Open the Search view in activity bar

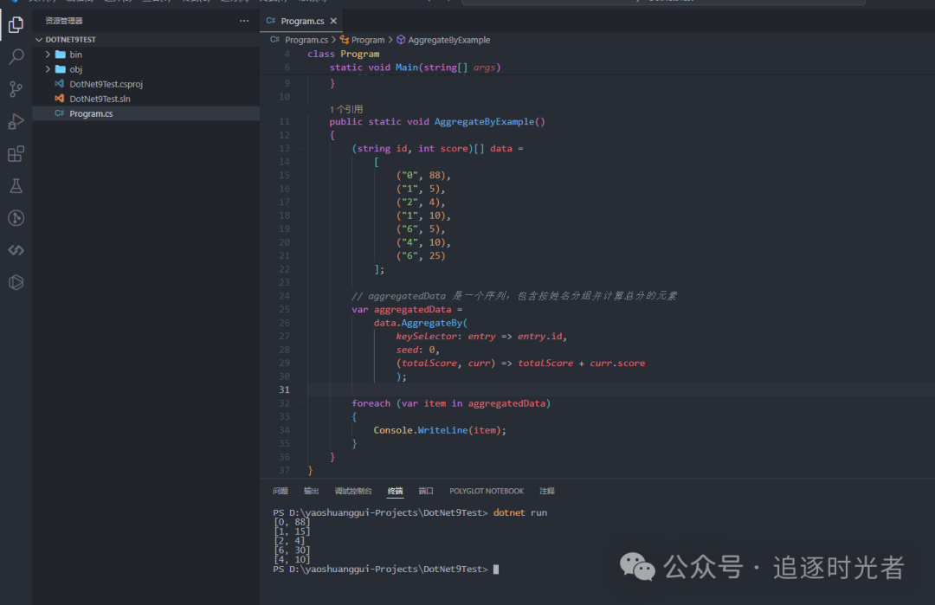(16, 57)
